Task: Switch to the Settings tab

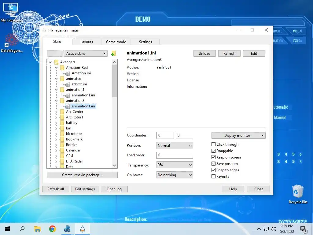Action: [x=145, y=42]
